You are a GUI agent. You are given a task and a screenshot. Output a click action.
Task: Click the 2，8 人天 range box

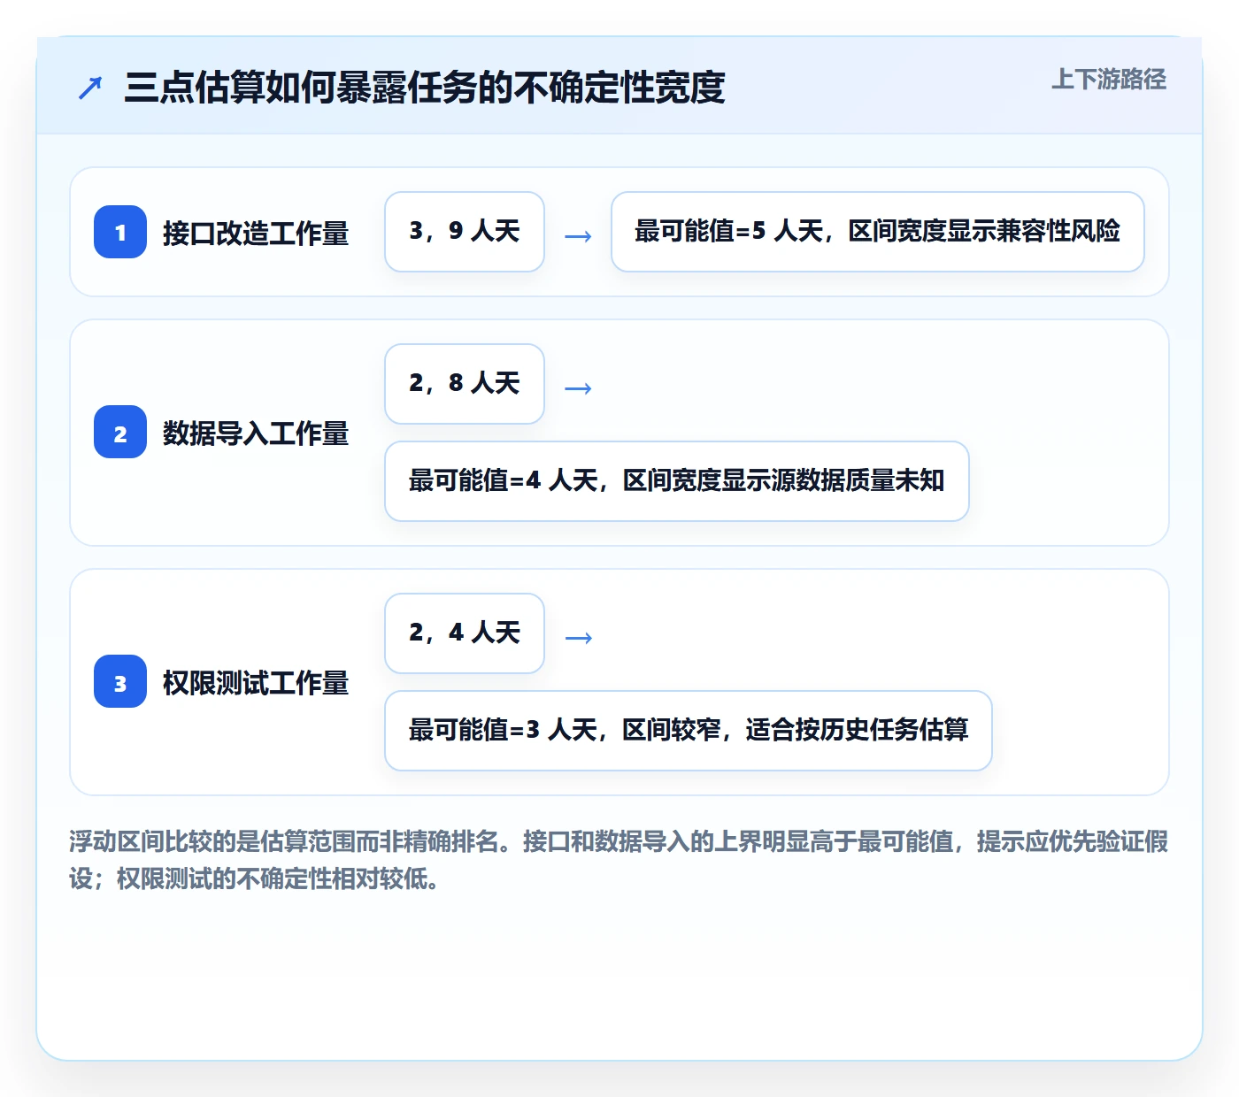pyautogui.click(x=465, y=384)
